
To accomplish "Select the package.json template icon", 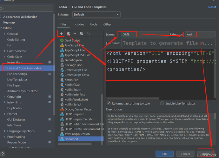I will pos(62,65).
